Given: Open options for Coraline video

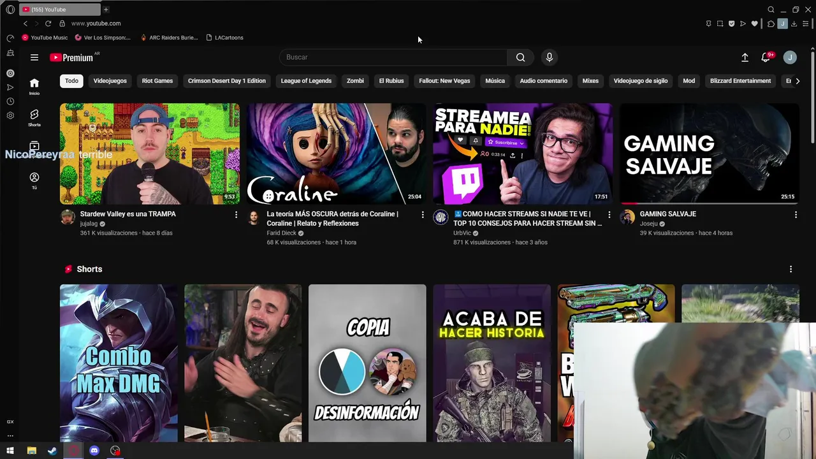Looking at the screenshot, I should (422, 215).
